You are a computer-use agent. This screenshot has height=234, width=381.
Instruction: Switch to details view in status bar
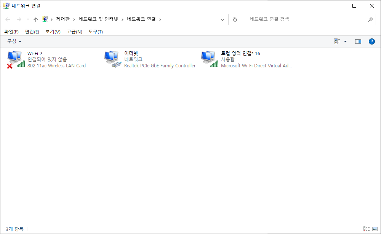pyautogui.click(x=367, y=229)
